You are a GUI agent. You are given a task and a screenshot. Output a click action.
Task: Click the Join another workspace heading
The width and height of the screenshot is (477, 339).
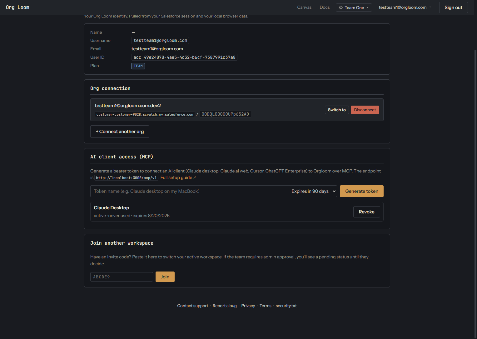122,243
